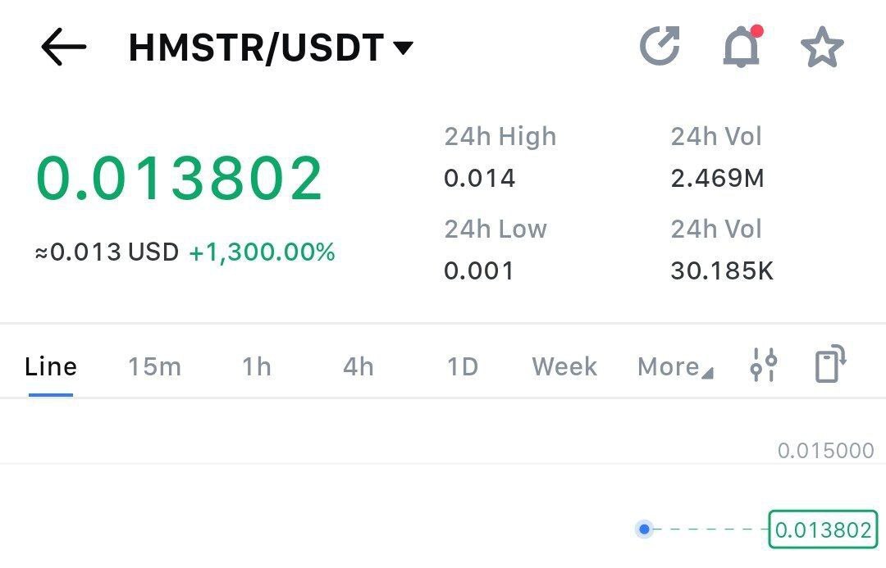Switch to the 4h timeframe
Screen dimensions: 886x568
pos(358,366)
